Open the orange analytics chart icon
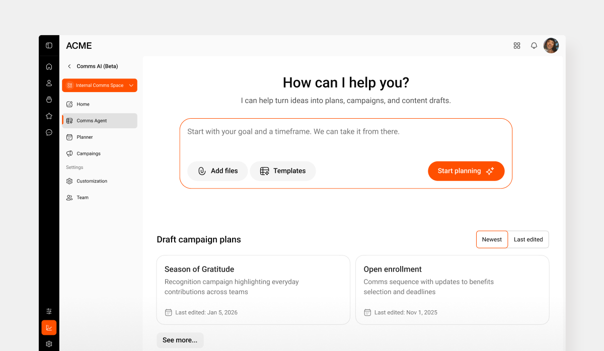The width and height of the screenshot is (604, 351). click(49, 327)
